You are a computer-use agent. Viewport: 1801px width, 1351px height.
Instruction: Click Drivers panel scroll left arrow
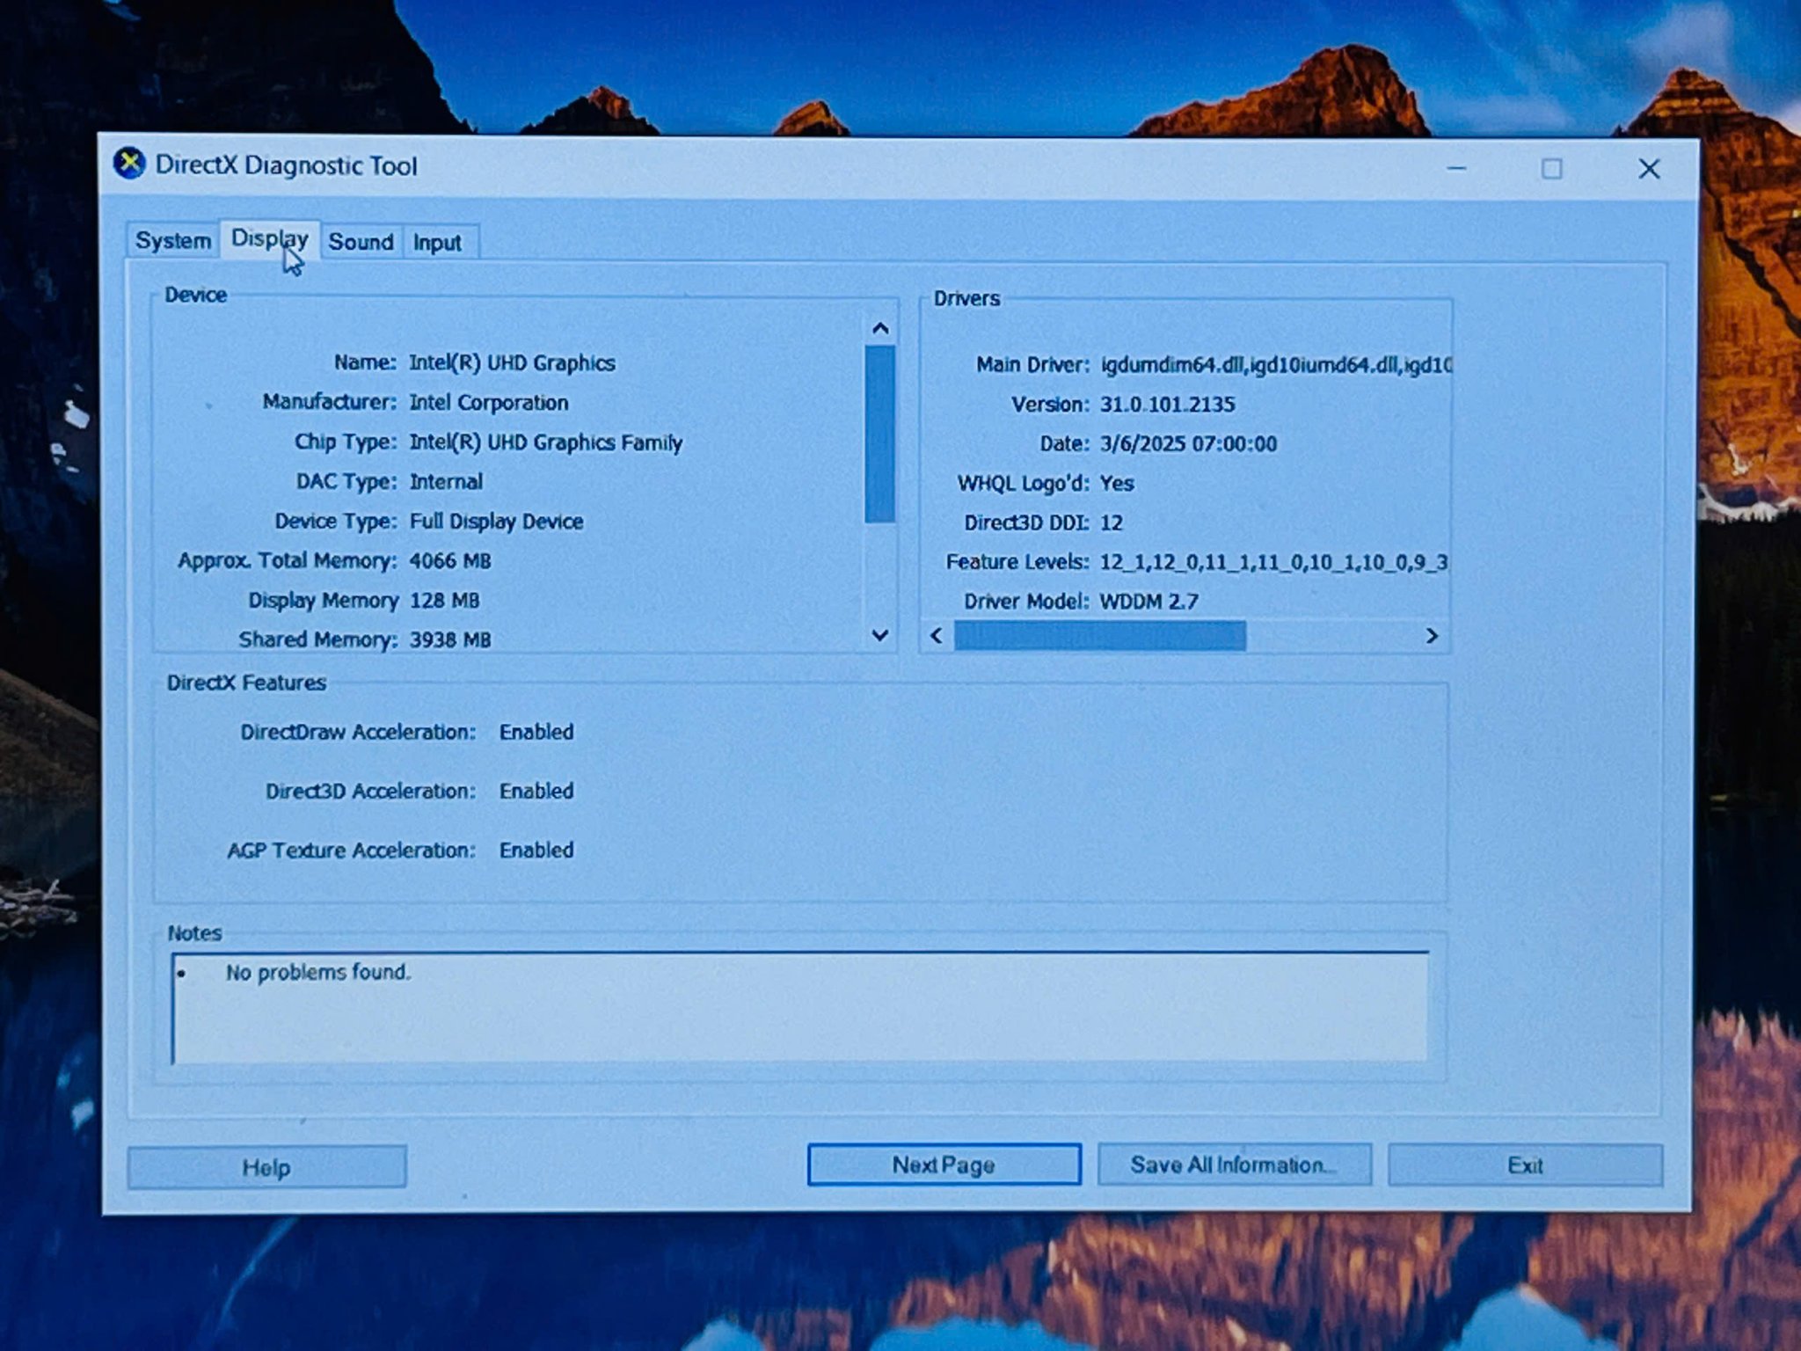click(x=937, y=635)
